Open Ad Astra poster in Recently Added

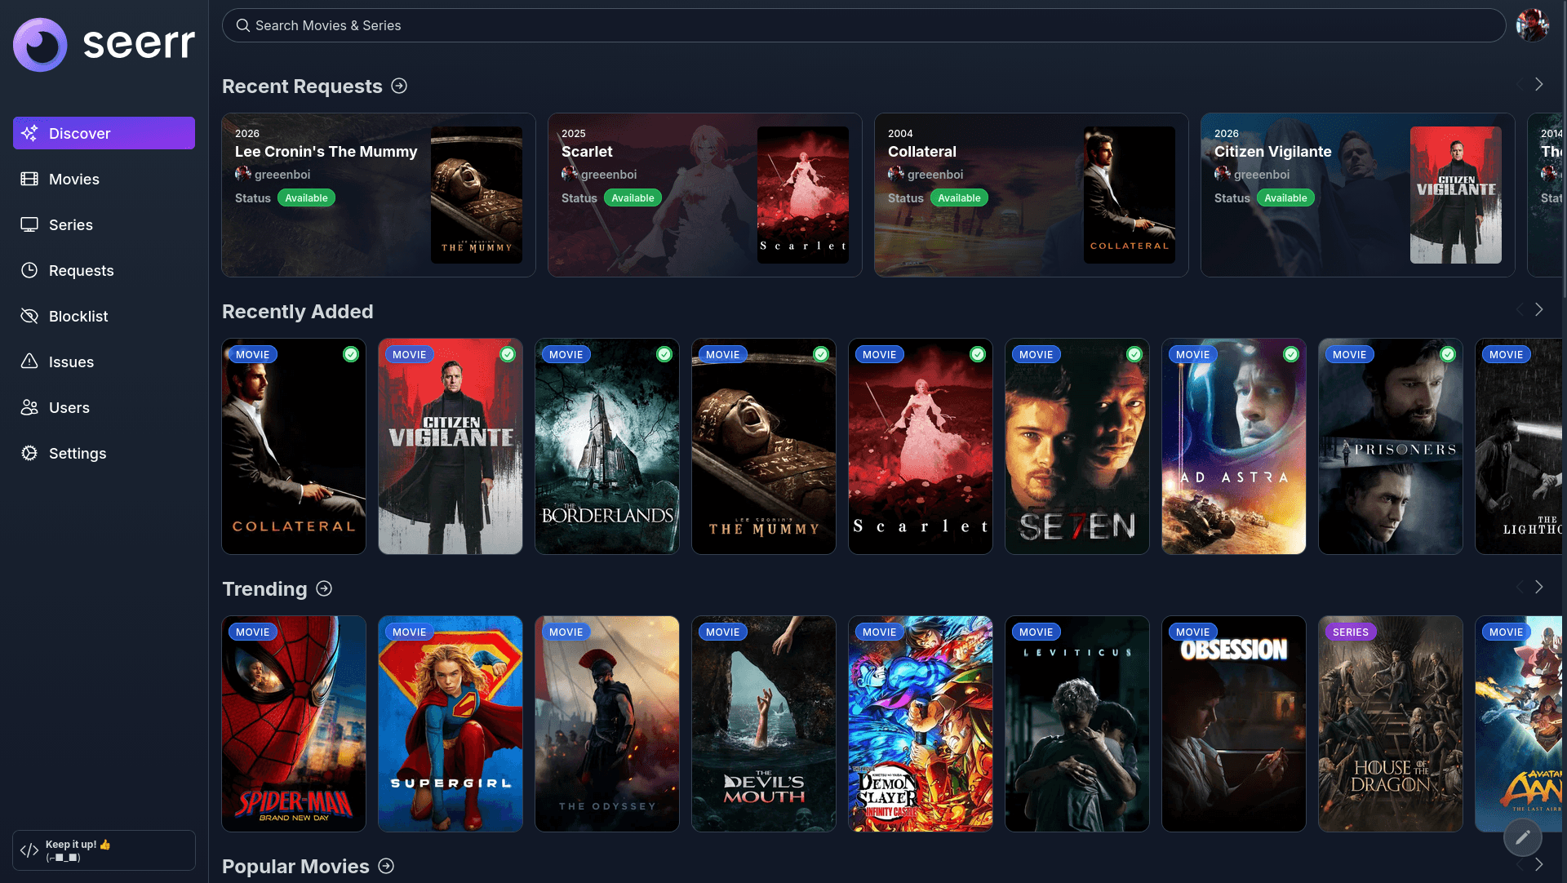click(1234, 446)
